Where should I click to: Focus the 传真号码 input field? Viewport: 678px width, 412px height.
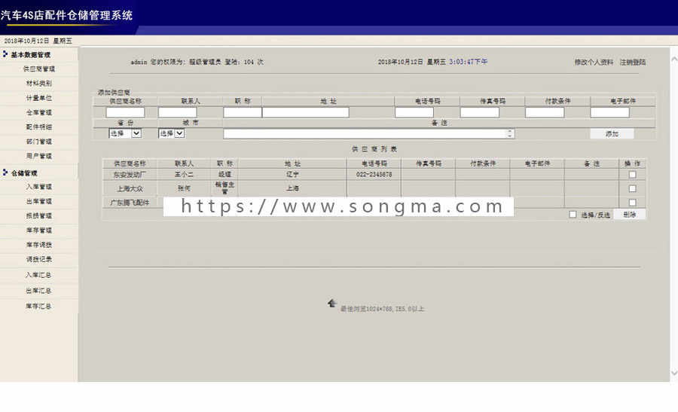480,112
